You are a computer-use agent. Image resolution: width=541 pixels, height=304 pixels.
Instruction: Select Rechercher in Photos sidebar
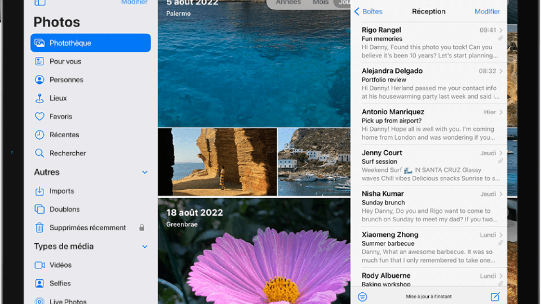point(67,153)
